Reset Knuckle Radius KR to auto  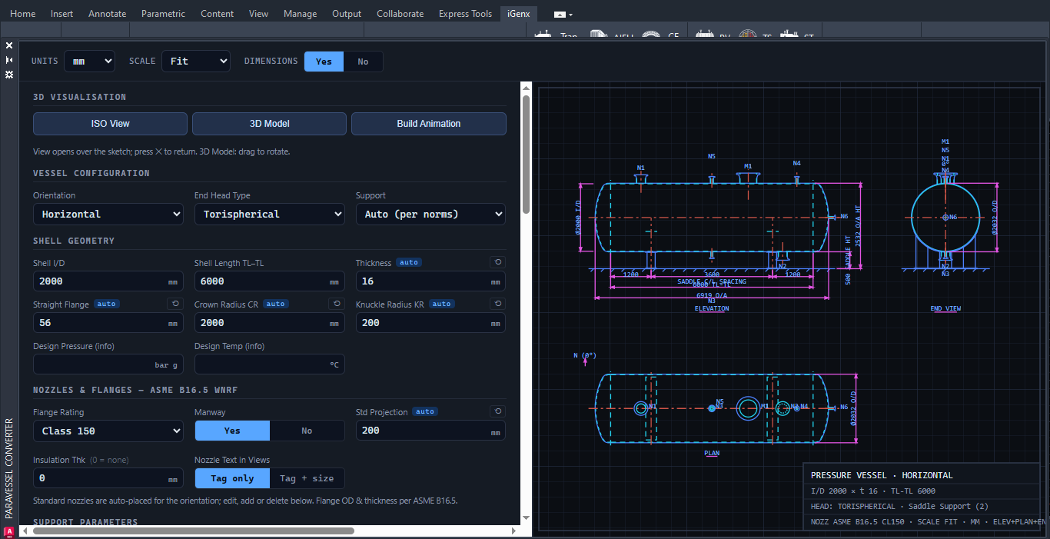click(x=497, y=304)
